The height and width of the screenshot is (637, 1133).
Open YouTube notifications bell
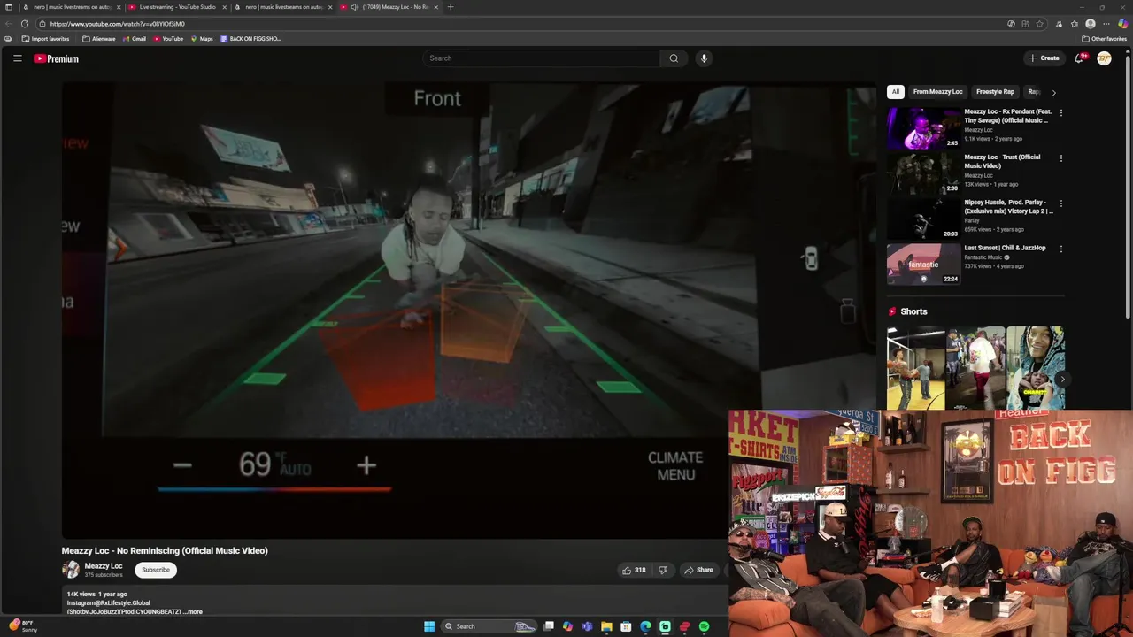[x=1079, y=58]
